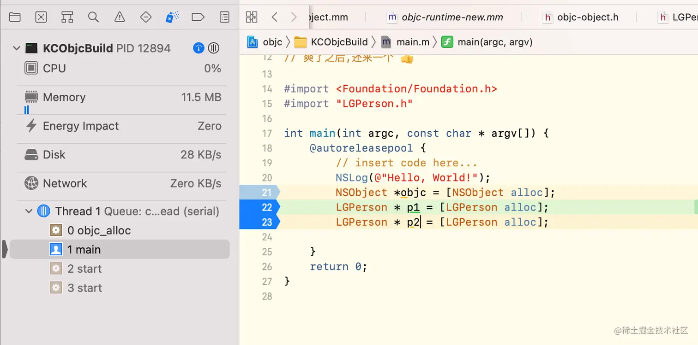The width and height of the screenshot is (698, 345).
Task: Select stack frame 3 start
Action: 120,288
